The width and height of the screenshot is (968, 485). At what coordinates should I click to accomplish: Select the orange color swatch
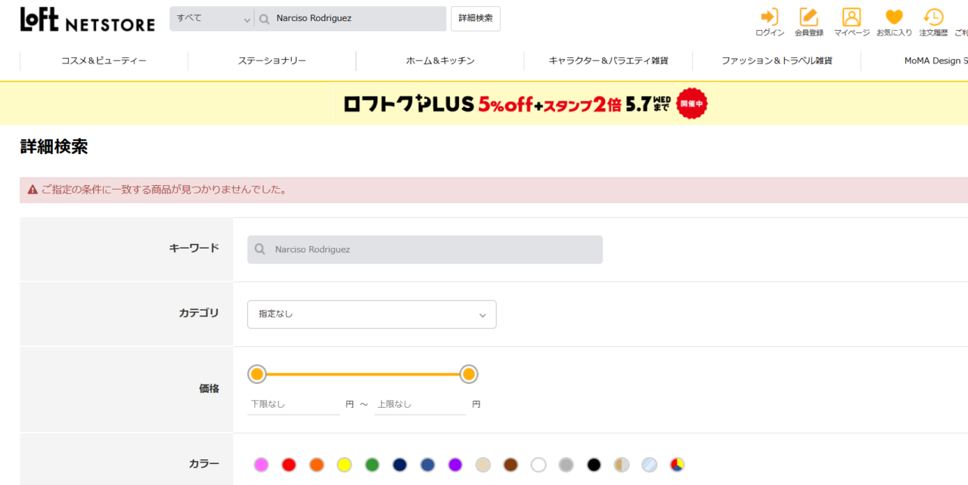click(316, 465)
